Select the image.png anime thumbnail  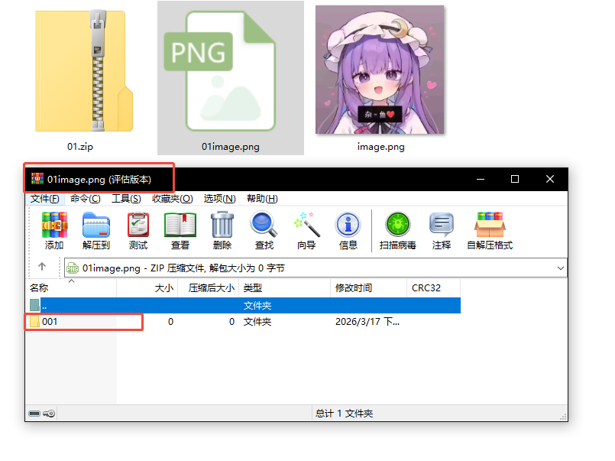tap(380, 70)
